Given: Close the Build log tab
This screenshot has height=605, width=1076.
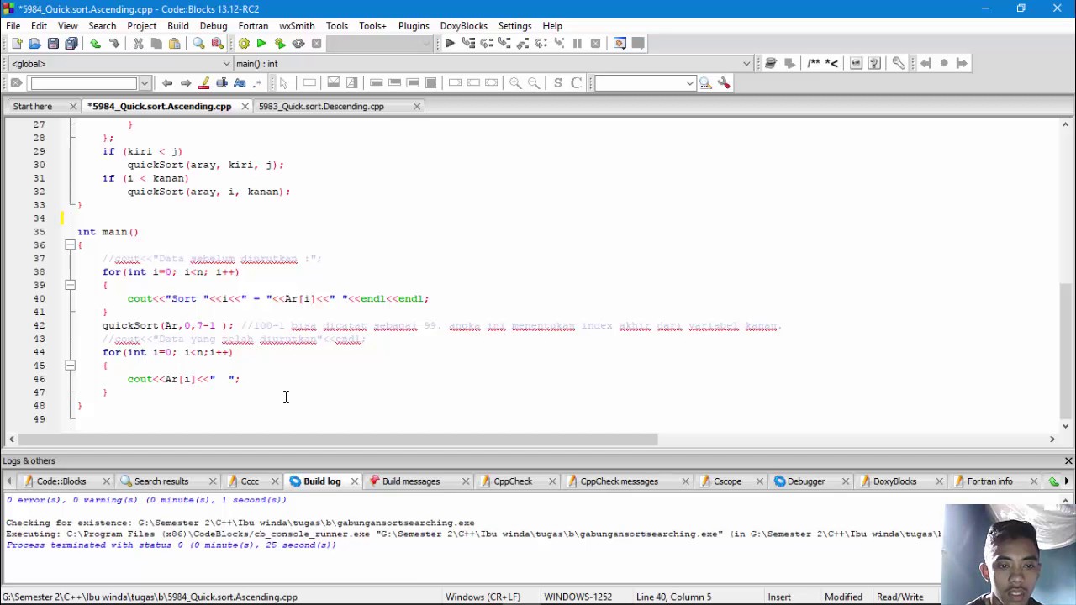Looking at the screenshot, I should [x=354, y=481].
